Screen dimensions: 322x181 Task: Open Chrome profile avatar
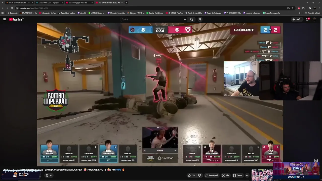pos(314,8)
